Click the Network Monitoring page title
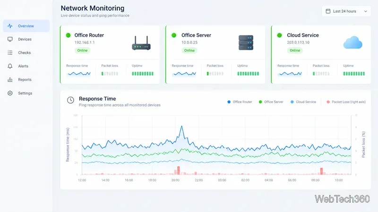The width and height of the screenshot is (378, 212). (x=93, y=8)
